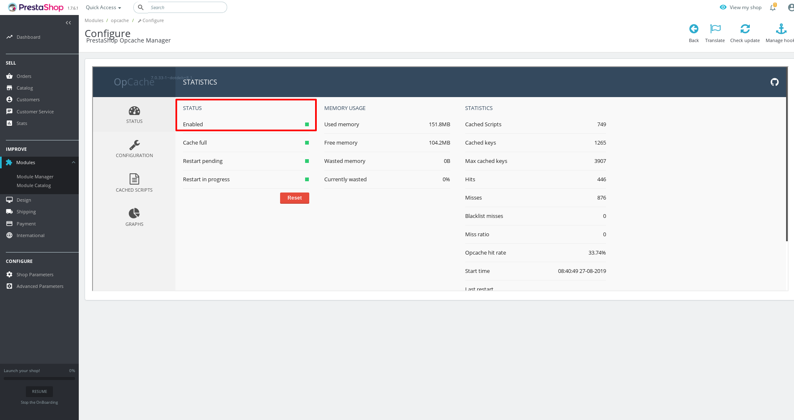Click the OpCache panel vertical scrollbar

coord(787,154)
